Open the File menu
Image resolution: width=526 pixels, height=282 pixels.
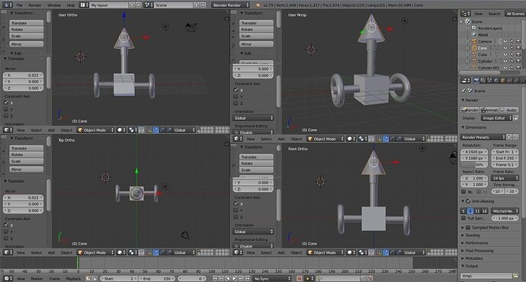tap(20, 5)
